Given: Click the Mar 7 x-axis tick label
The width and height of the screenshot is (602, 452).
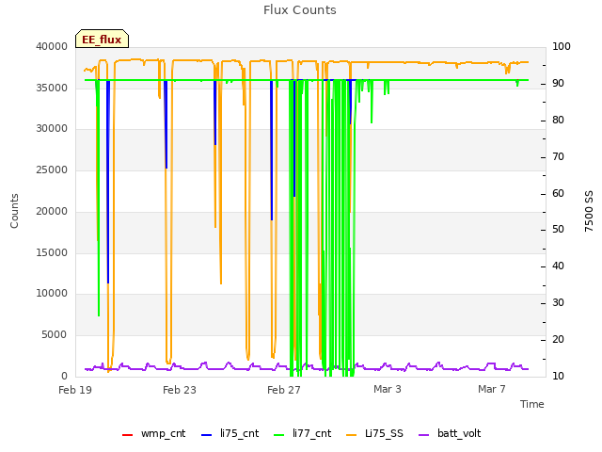Looking at the screenshot, I should (x=492, y=389).
